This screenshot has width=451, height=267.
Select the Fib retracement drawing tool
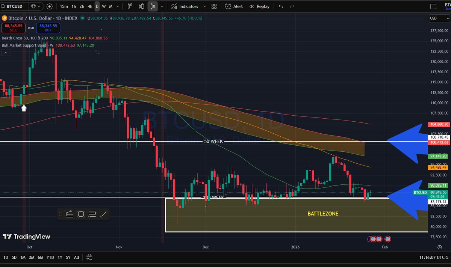[x=69, y=214]
